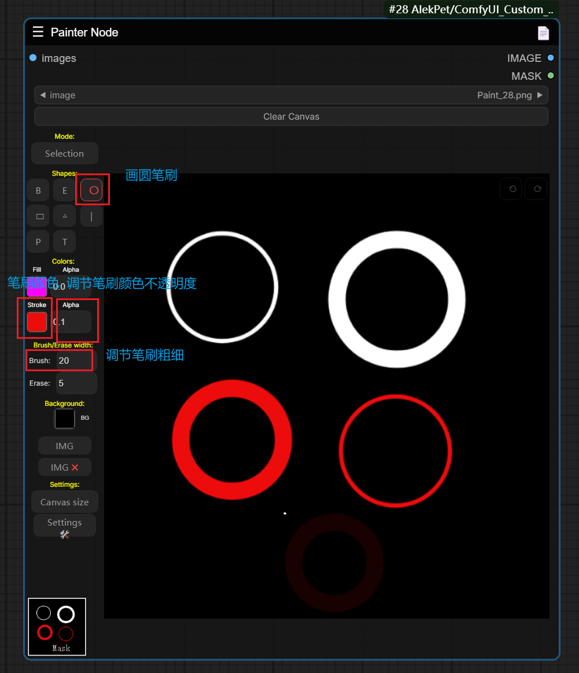579x673 pixels.
Task: Select the Erase (E) shape tool
Action: (x=65, y=190)
